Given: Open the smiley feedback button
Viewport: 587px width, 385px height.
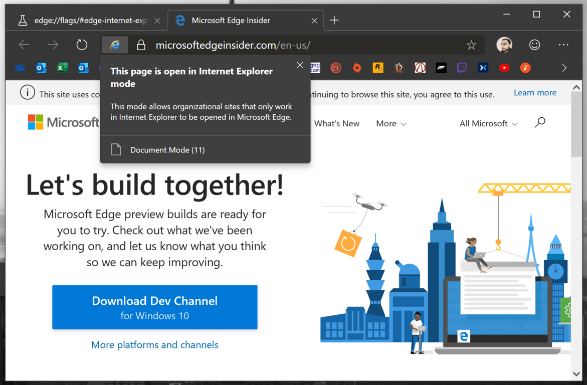Looking at the screenshot, I should pyautogui.click(x=534, y=45).
